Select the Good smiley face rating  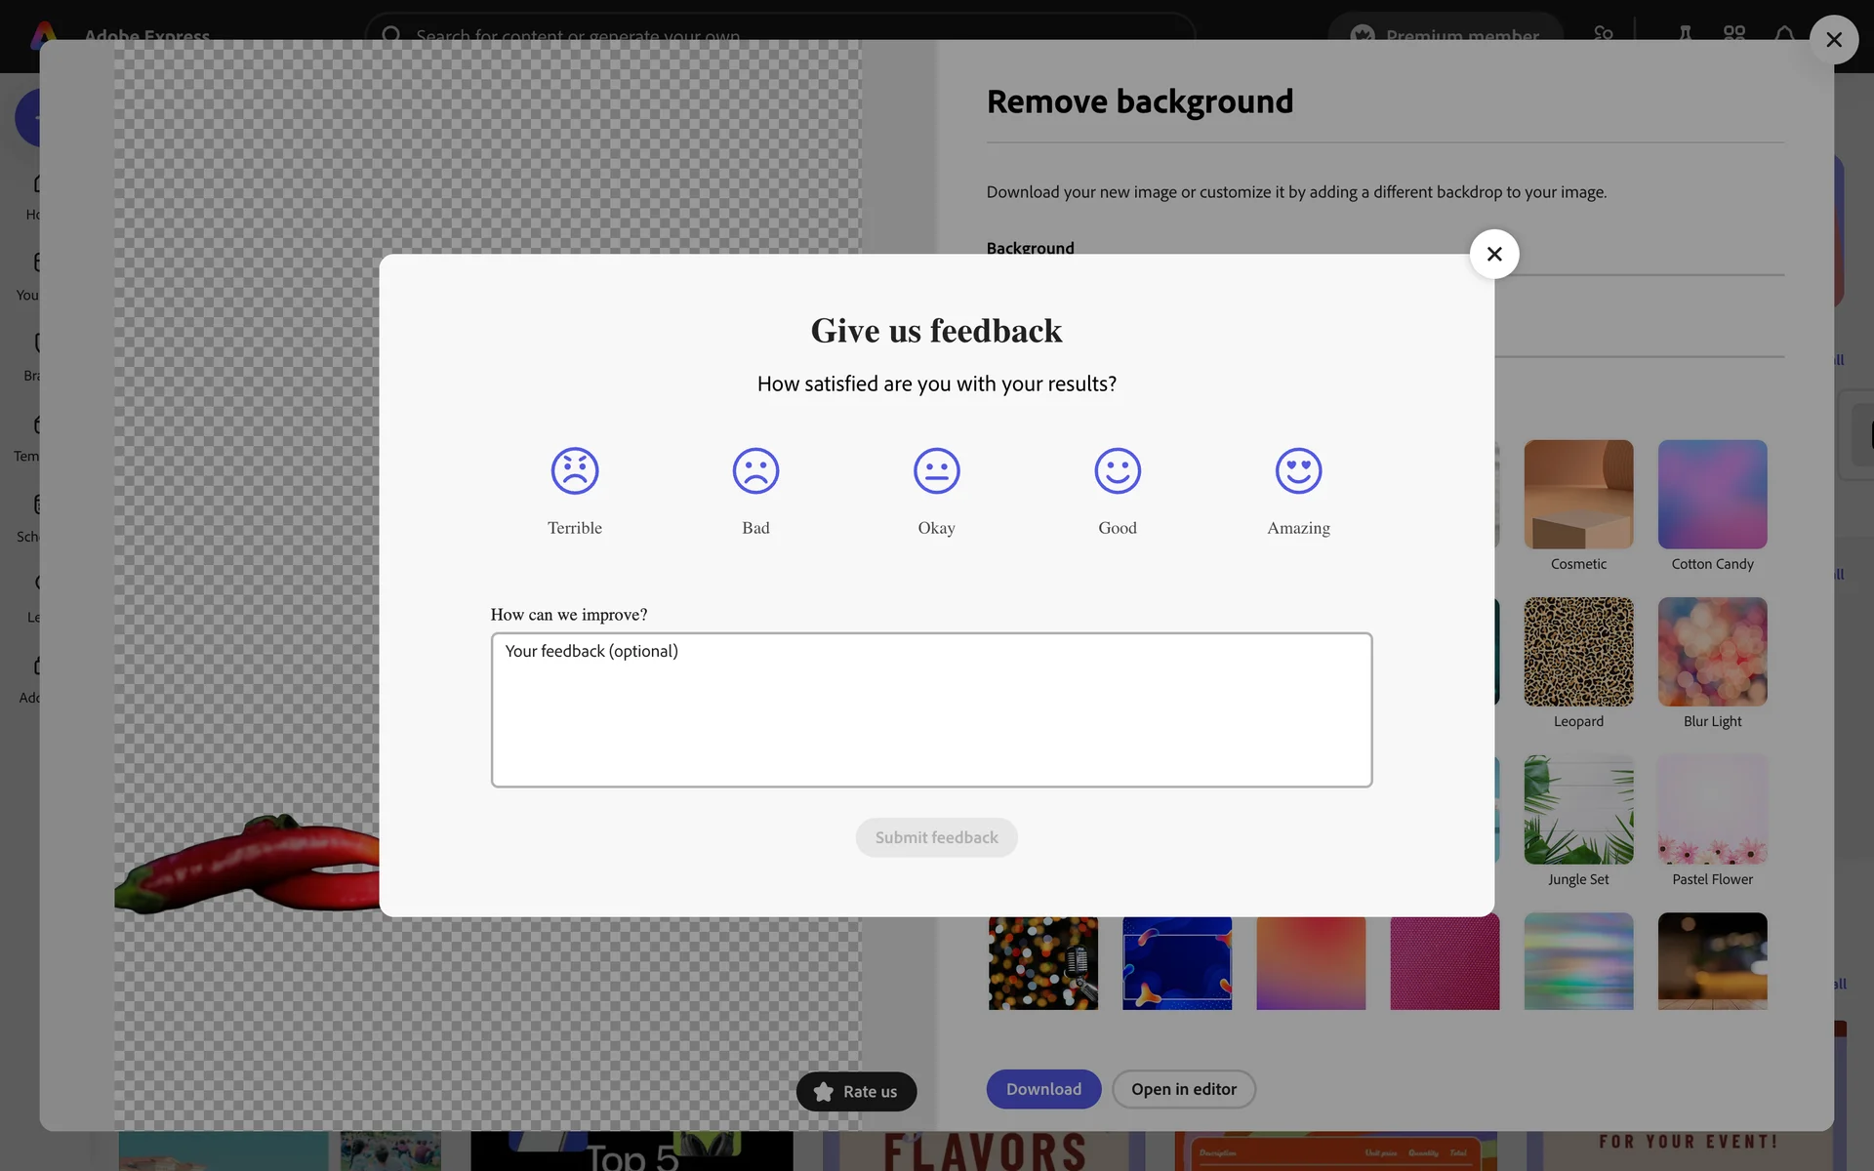(x=1118, y=471)
